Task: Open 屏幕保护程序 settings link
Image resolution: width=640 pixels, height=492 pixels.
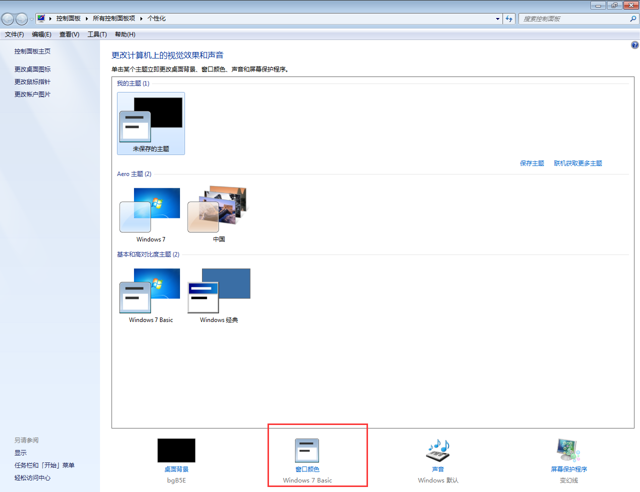Action: click(569, 469)
